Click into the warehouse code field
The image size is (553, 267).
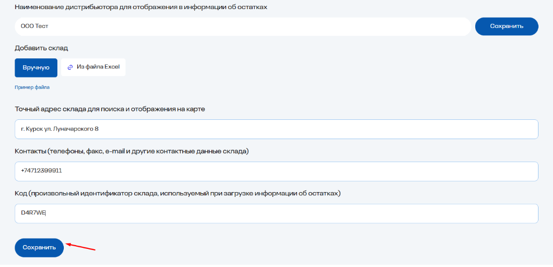coord(276,213)
